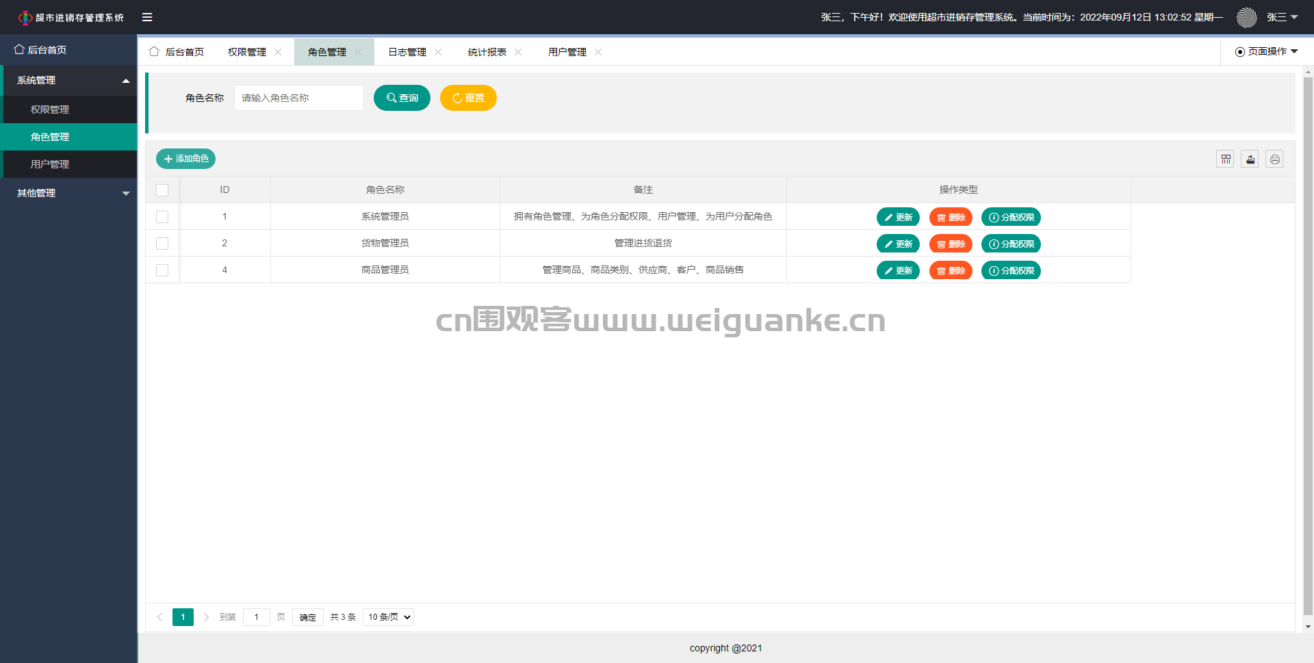1314x663 pixels.
Task: Click 更新 for 货物管理员
Action: click(898, 244)
